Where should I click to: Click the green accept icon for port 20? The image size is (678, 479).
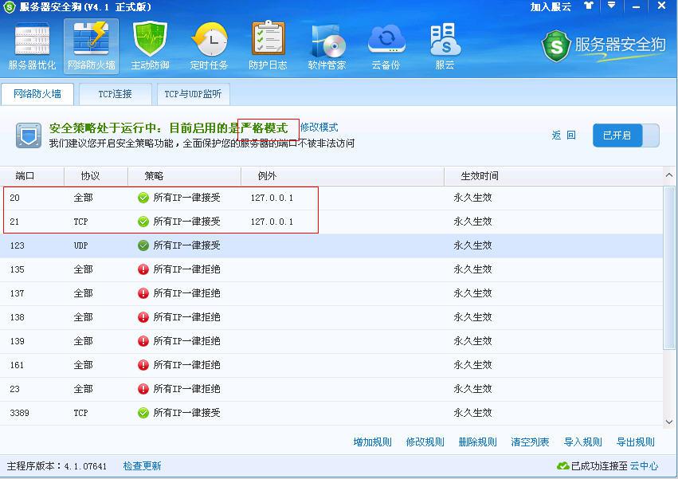[143, 198]
